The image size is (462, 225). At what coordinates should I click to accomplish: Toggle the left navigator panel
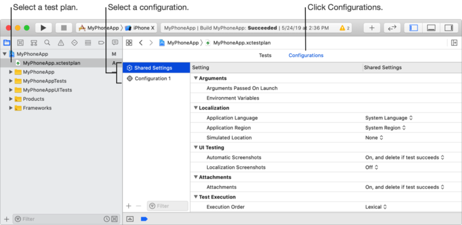click(414, 28)
